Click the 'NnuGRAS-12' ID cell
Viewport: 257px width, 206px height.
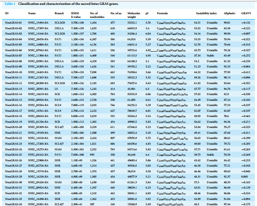tap(13, 83)
